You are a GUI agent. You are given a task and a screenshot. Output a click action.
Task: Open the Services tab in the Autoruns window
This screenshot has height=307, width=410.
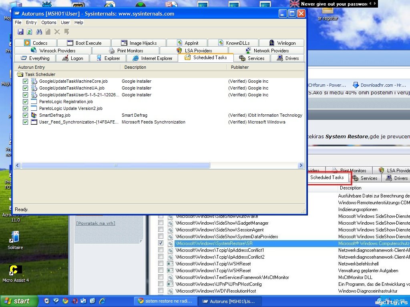coord(251,58)
